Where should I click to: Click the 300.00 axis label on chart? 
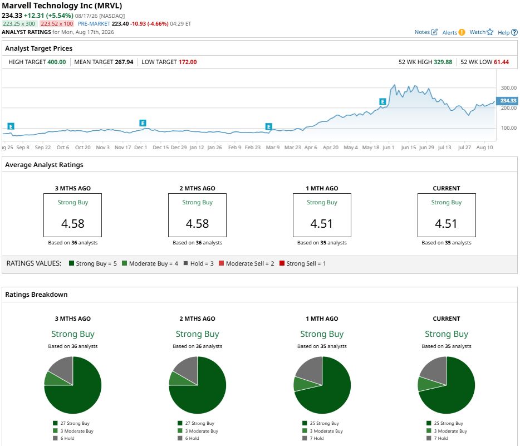[509, 88]
